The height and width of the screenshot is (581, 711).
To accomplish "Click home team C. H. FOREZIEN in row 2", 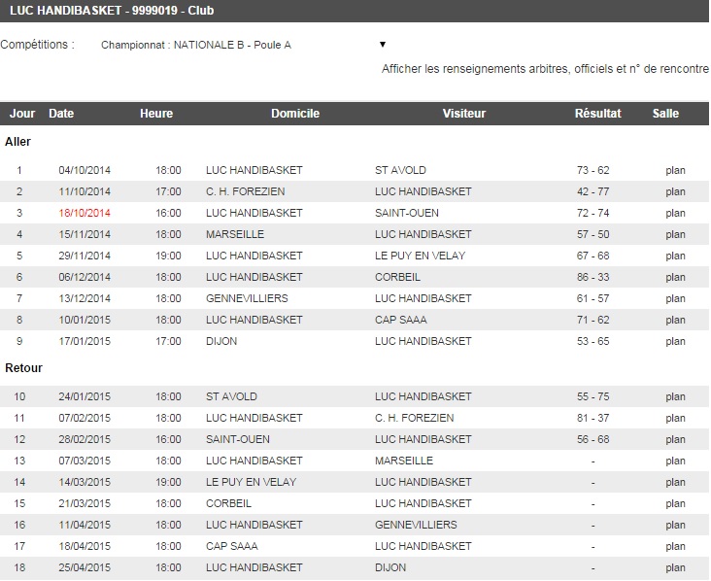I will (x=246, y=191).
